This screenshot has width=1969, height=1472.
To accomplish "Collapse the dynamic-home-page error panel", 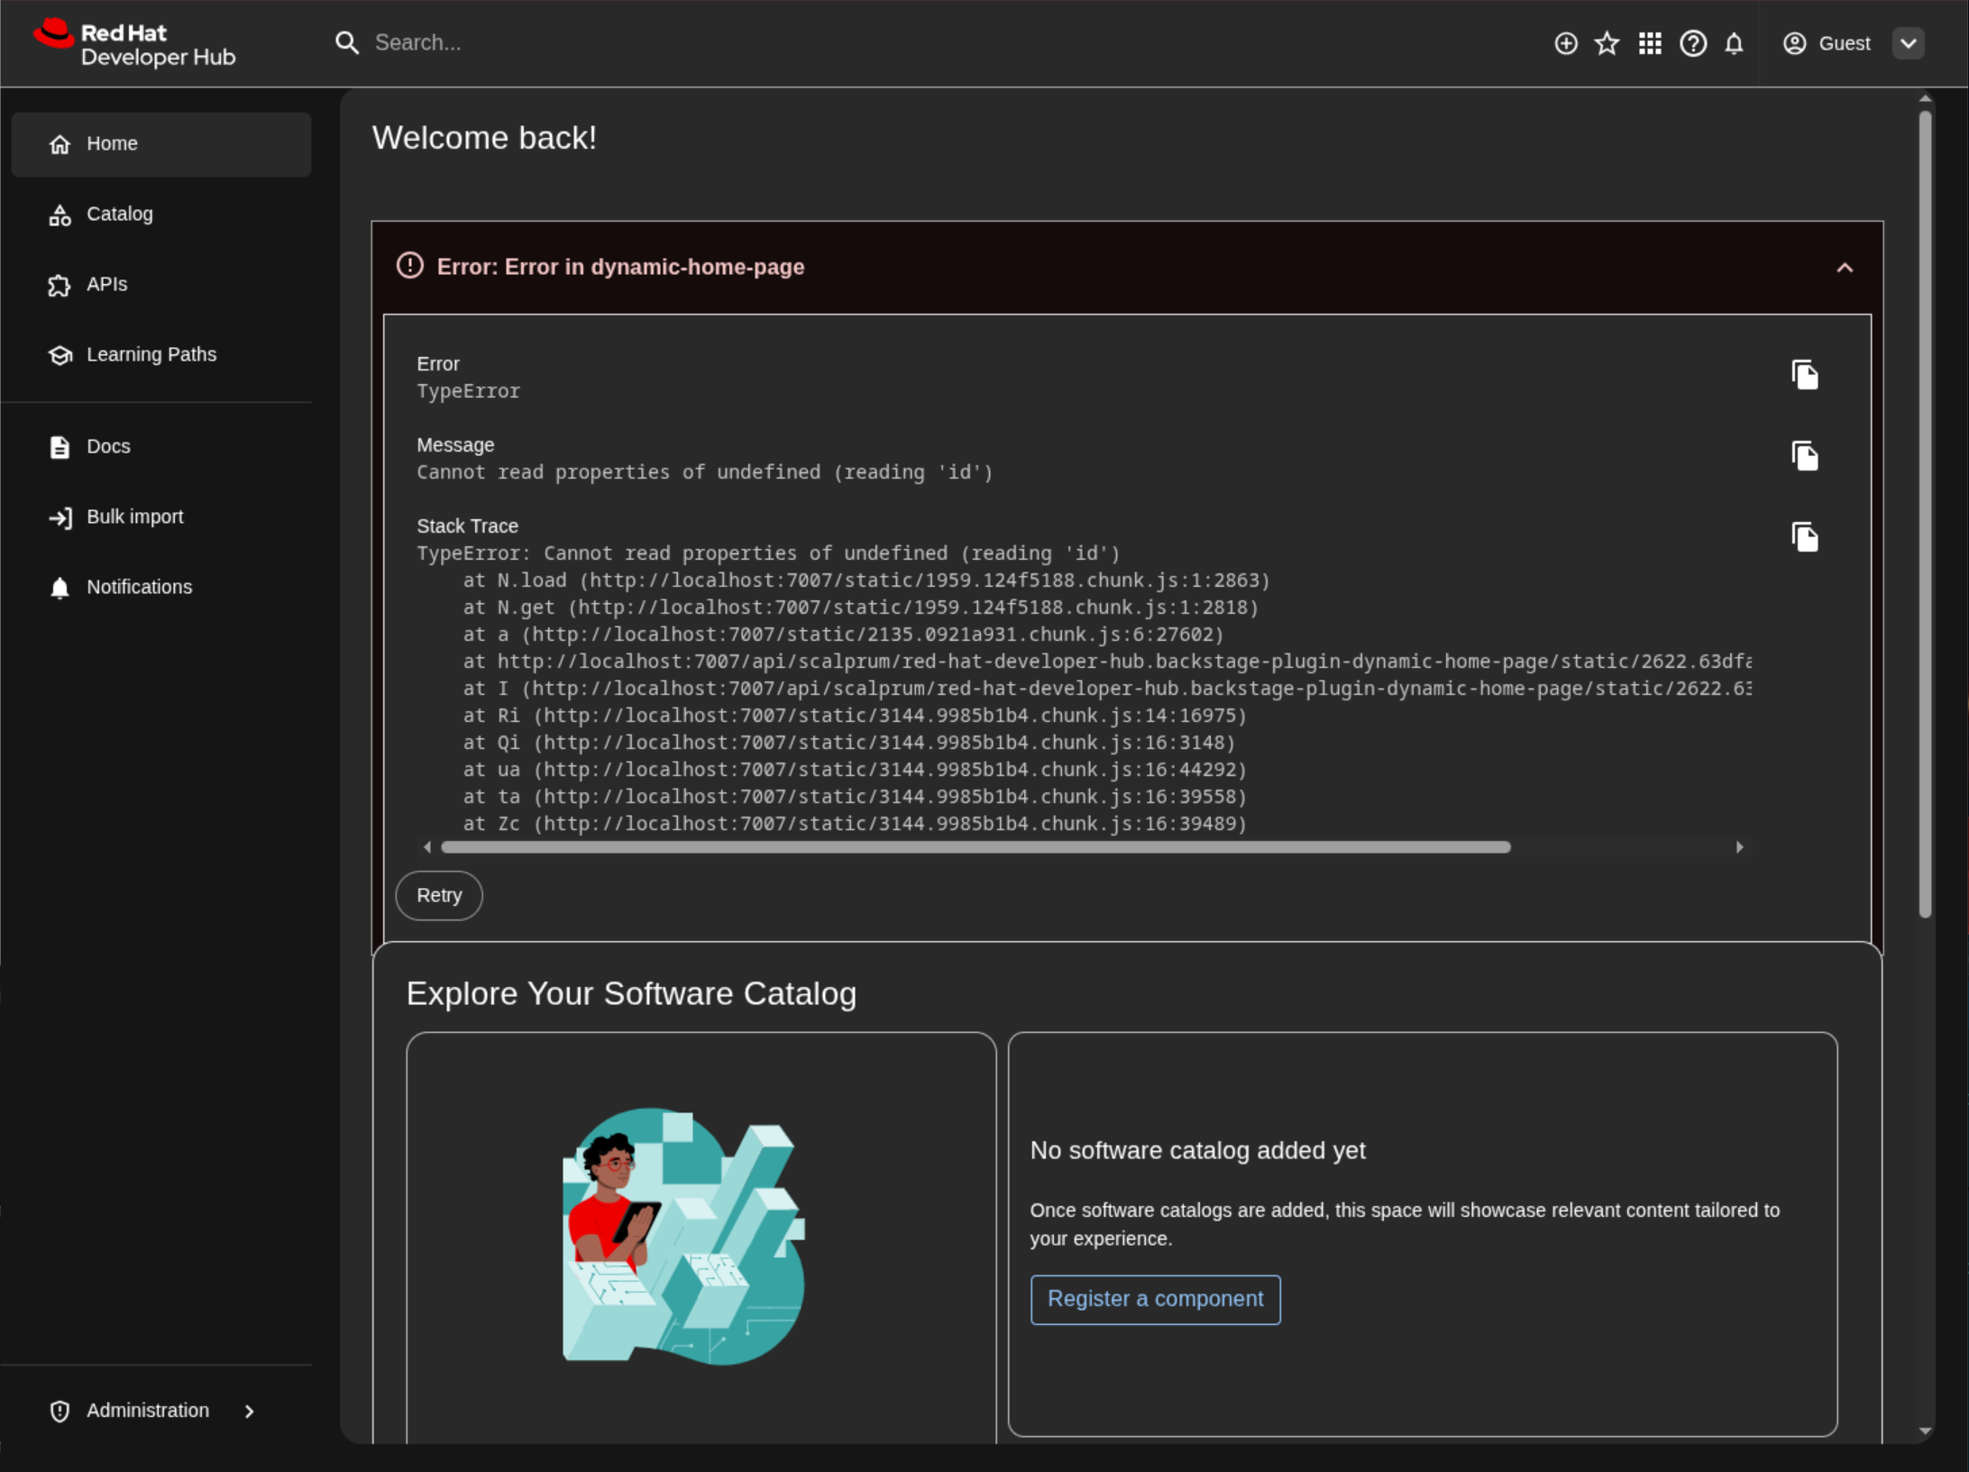I will [1845, 268].
